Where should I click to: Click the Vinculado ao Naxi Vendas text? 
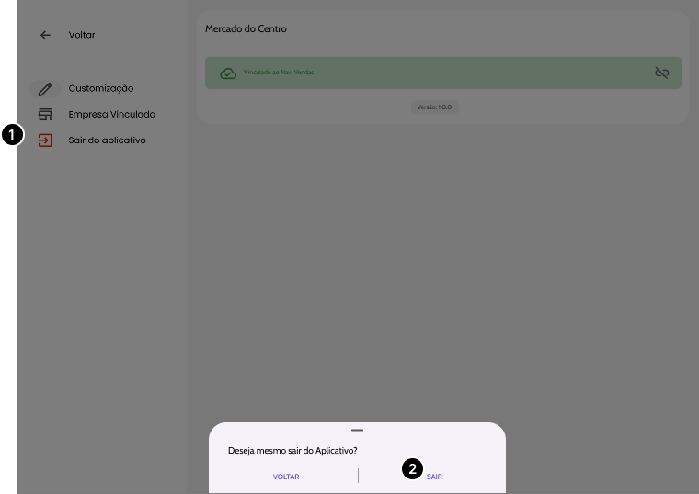[x=279, y=73]
